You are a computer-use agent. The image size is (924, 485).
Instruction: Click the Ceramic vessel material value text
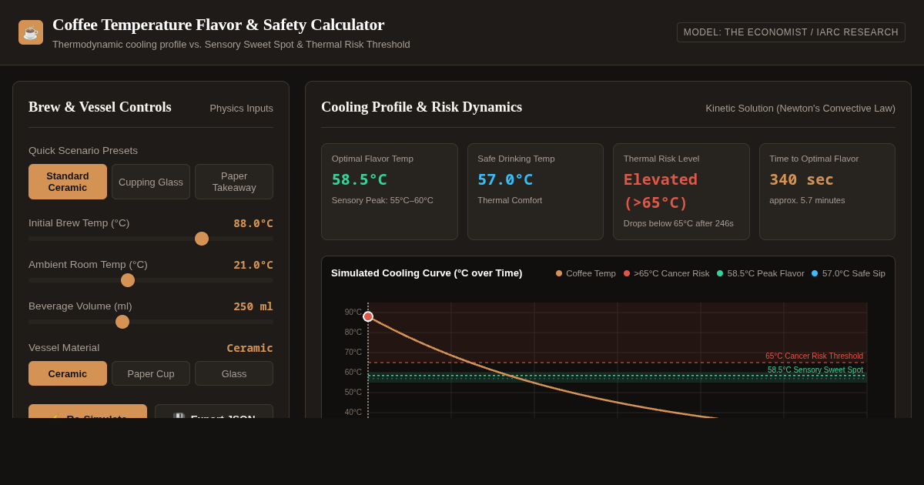click(x=249, y=348)
